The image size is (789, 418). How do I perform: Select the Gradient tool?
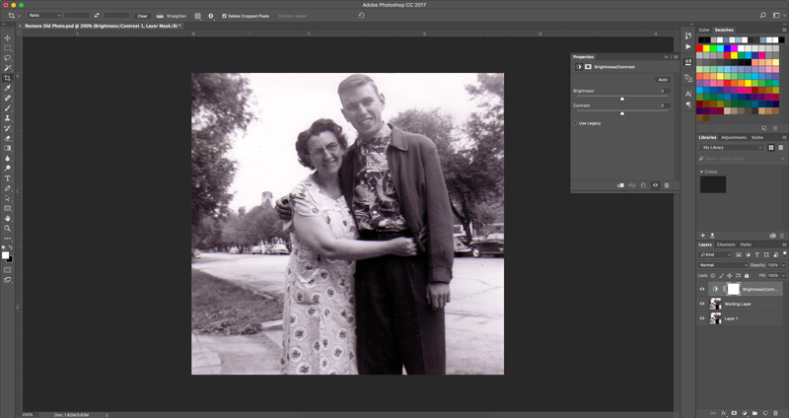(8, 149)
